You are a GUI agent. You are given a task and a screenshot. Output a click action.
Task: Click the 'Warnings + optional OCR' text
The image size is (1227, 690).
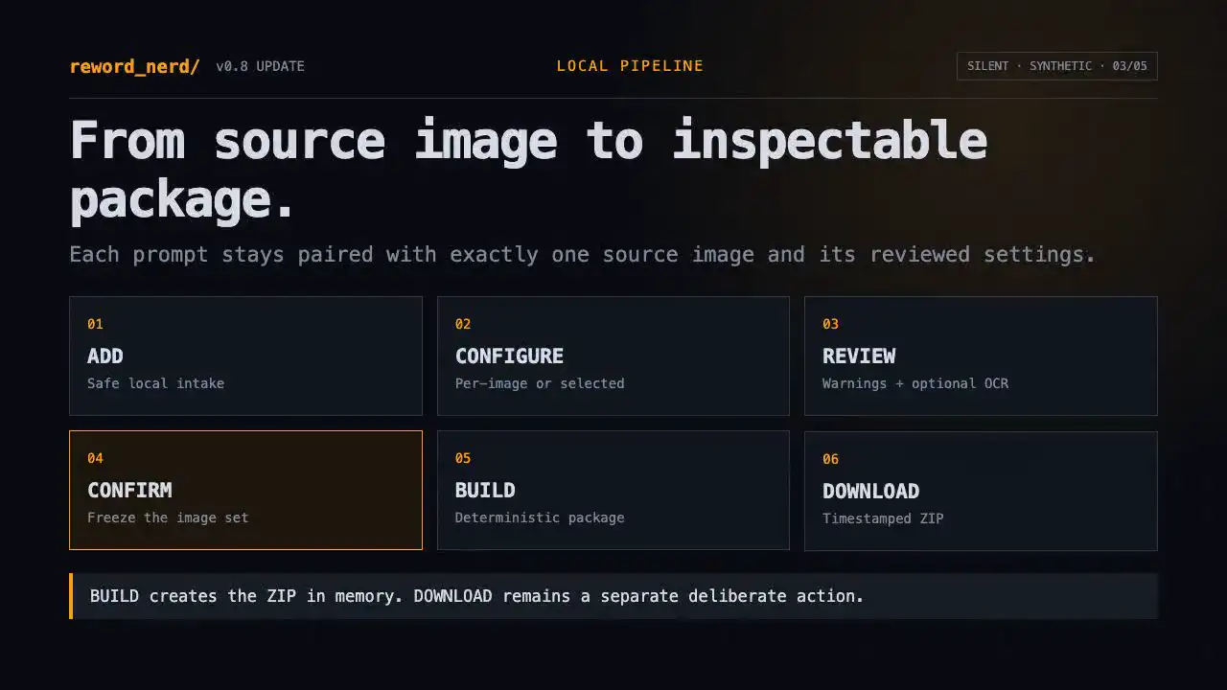tap(915, 383)
